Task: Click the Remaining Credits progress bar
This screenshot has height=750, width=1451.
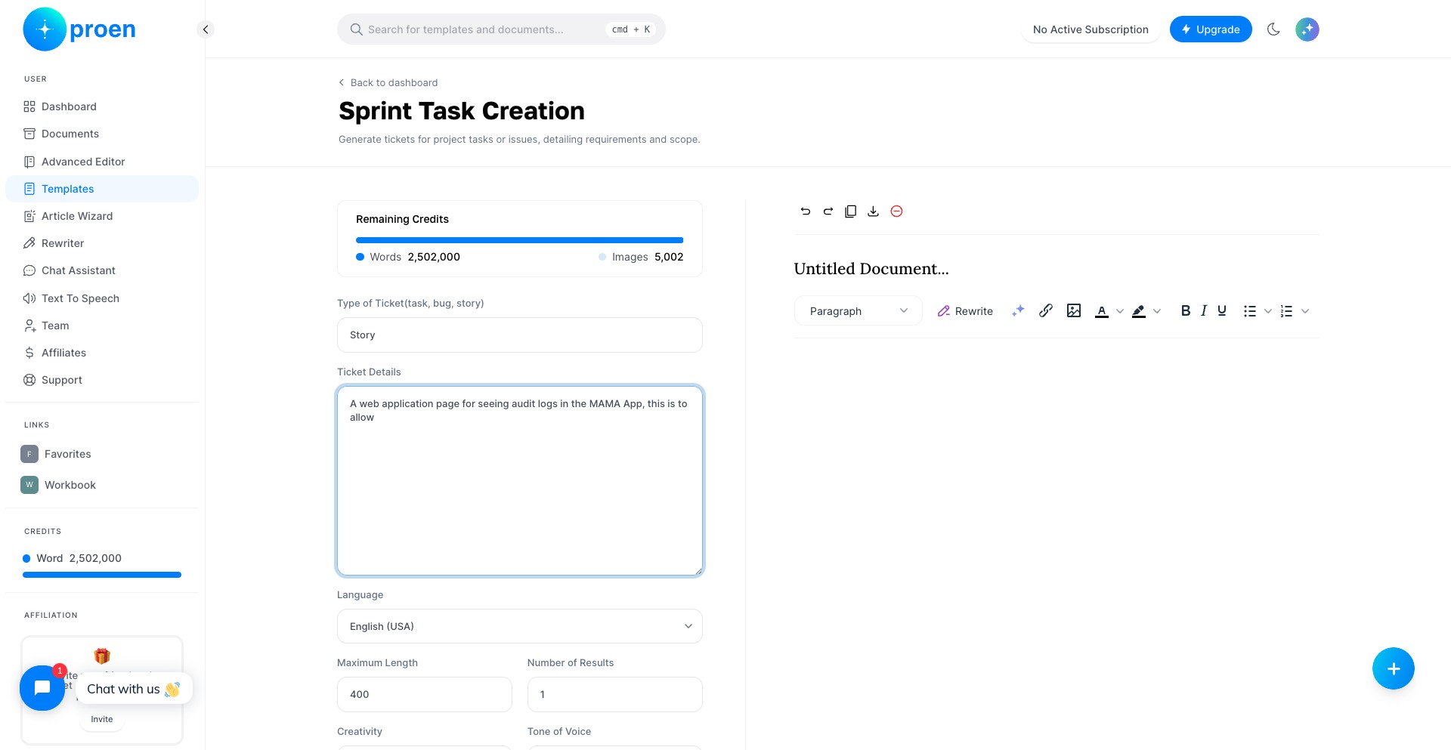Action: [x=520, y=240]
